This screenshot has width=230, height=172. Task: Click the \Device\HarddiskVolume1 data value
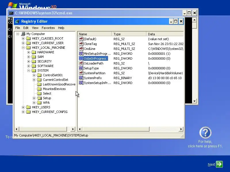(166, 73)
